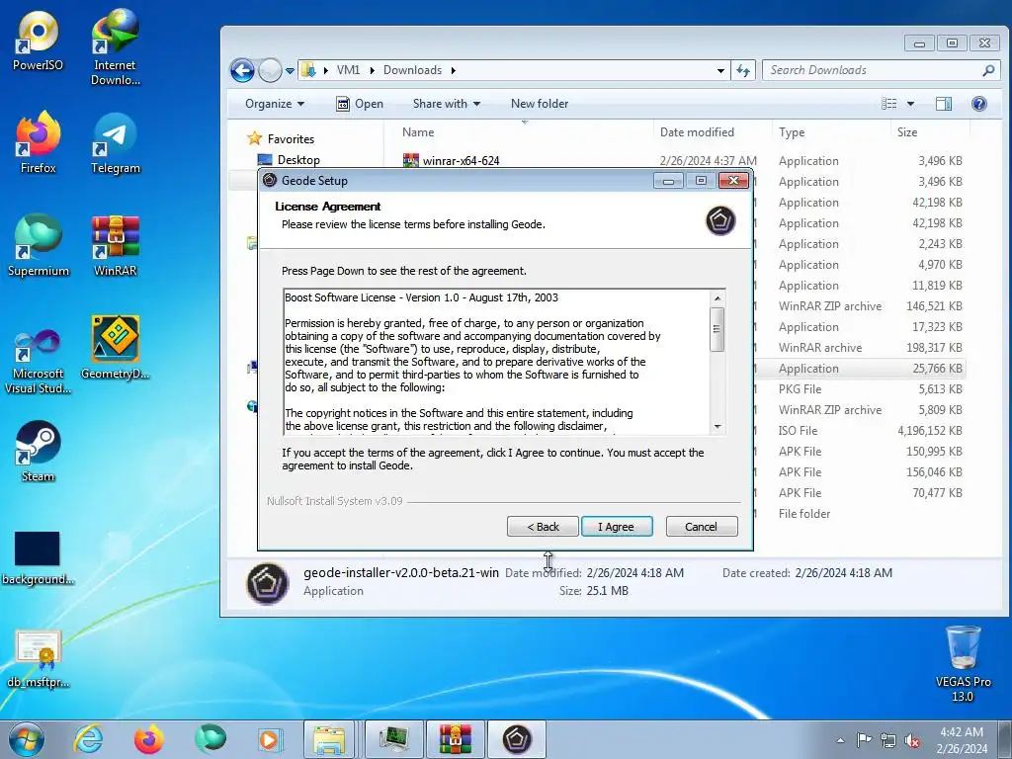
Task: Select Favorites in the navigation pane
Action: click(x=291, y=139)
